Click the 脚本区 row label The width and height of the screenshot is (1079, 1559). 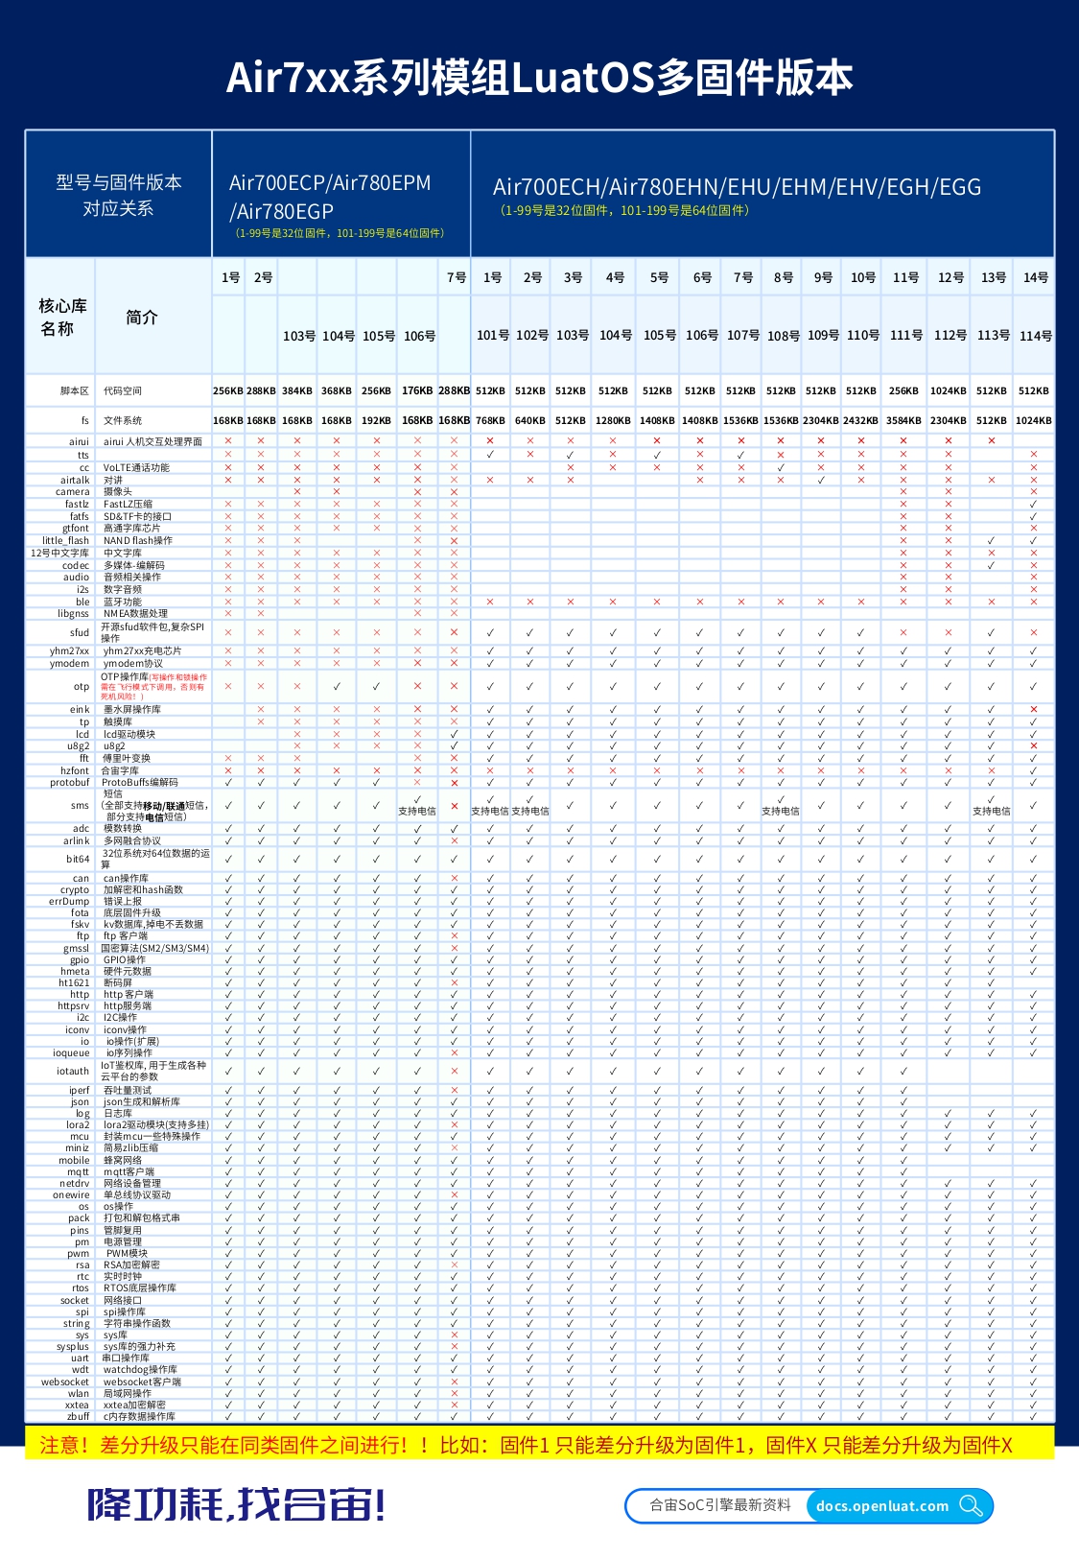(74, 390)
